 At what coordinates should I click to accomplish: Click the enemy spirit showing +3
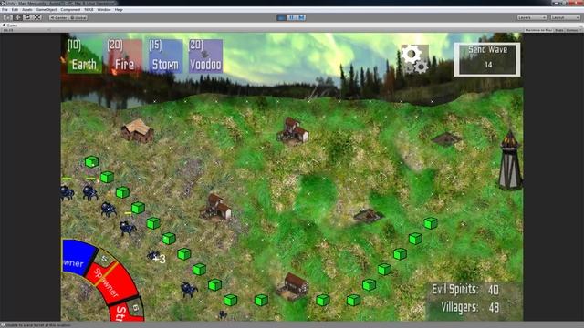tap(153, 255)
